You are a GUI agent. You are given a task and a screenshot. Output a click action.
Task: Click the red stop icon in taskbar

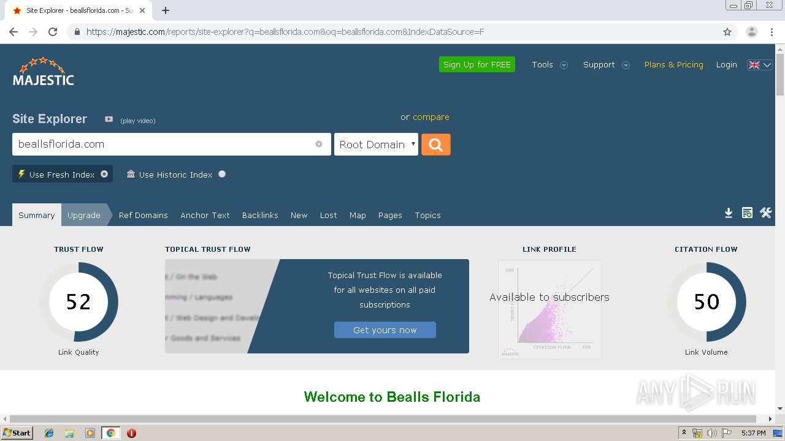(131, 433)
